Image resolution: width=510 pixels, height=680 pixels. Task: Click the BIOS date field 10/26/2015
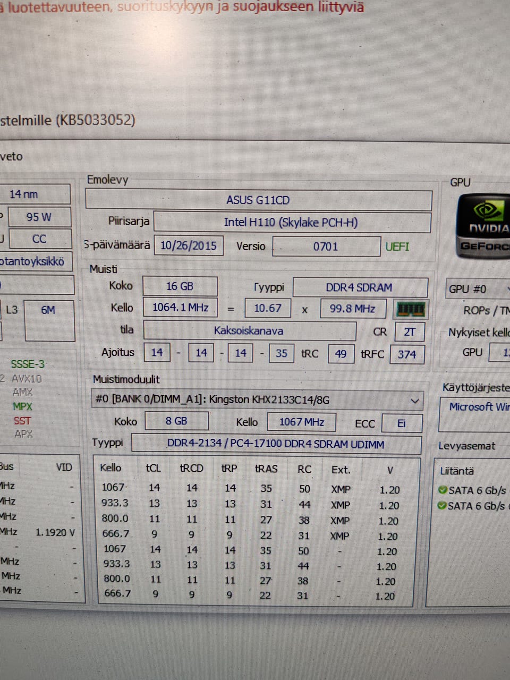189,245
